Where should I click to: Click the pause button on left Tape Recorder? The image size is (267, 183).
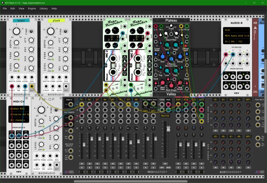click(x=124, y=65)
